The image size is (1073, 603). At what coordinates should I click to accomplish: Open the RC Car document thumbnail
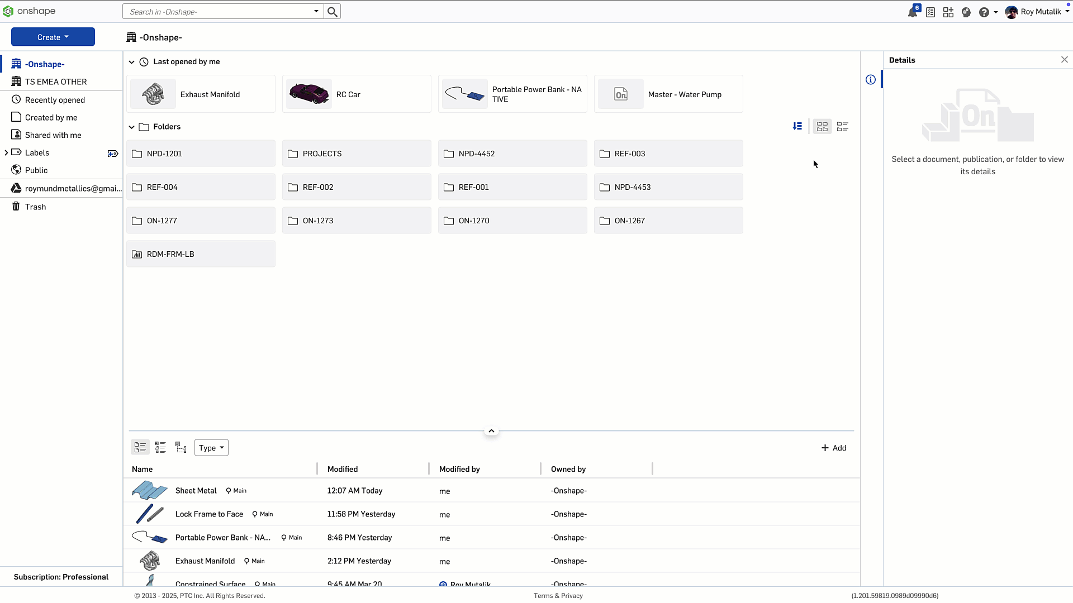(x=309, y=94)
